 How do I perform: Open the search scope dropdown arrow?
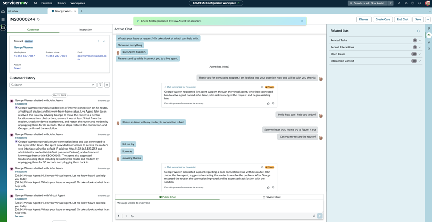pos(391,3)
